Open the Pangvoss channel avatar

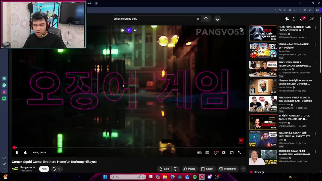coord(15,169)
